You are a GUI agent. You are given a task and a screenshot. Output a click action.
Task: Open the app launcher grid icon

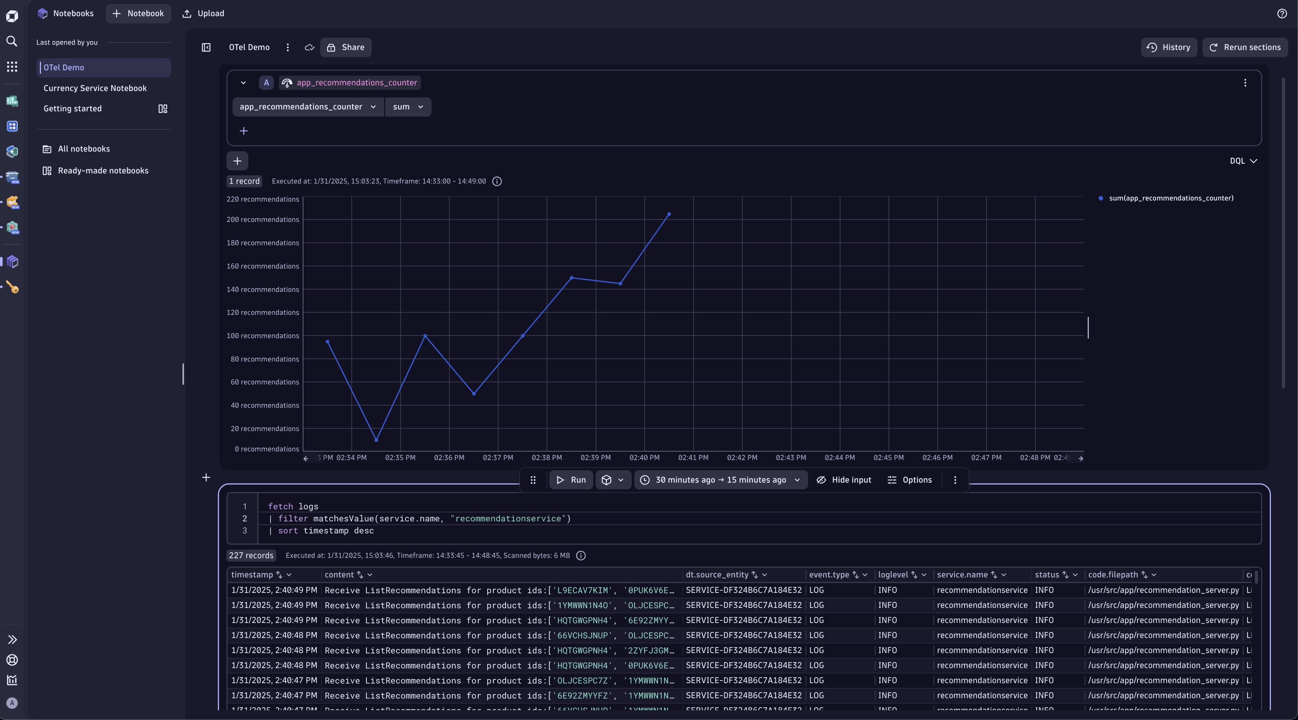(12, 67)
